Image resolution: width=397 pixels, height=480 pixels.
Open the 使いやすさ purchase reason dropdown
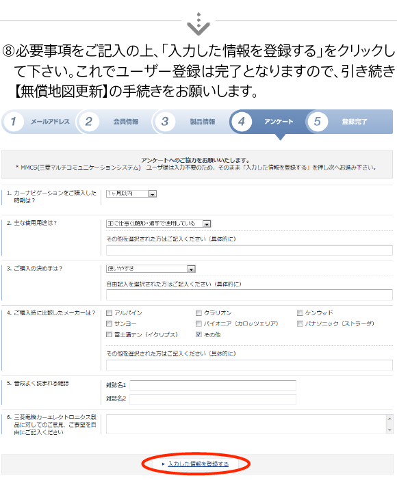point(151,269)
